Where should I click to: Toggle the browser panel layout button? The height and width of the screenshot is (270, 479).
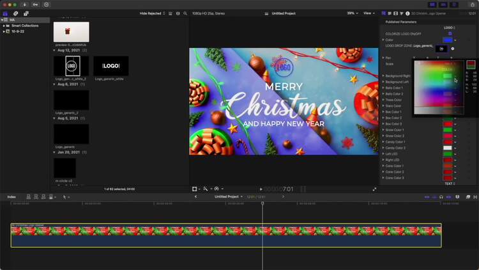click(432, 4)
